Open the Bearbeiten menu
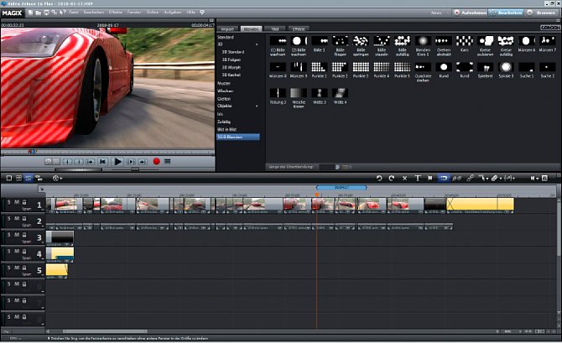This screenshot has width=562, height=343. tap(94, 13)
